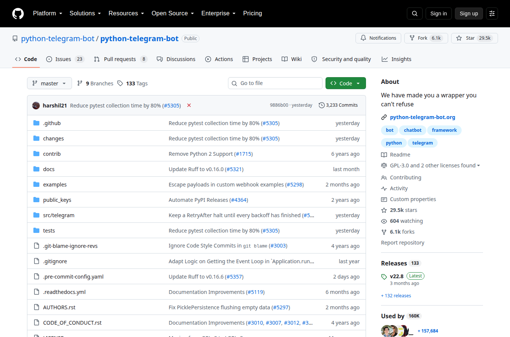Open the appearance settings icon beside Sign up
This screenshot has height=337, width=510.
[x=492, y=13]
